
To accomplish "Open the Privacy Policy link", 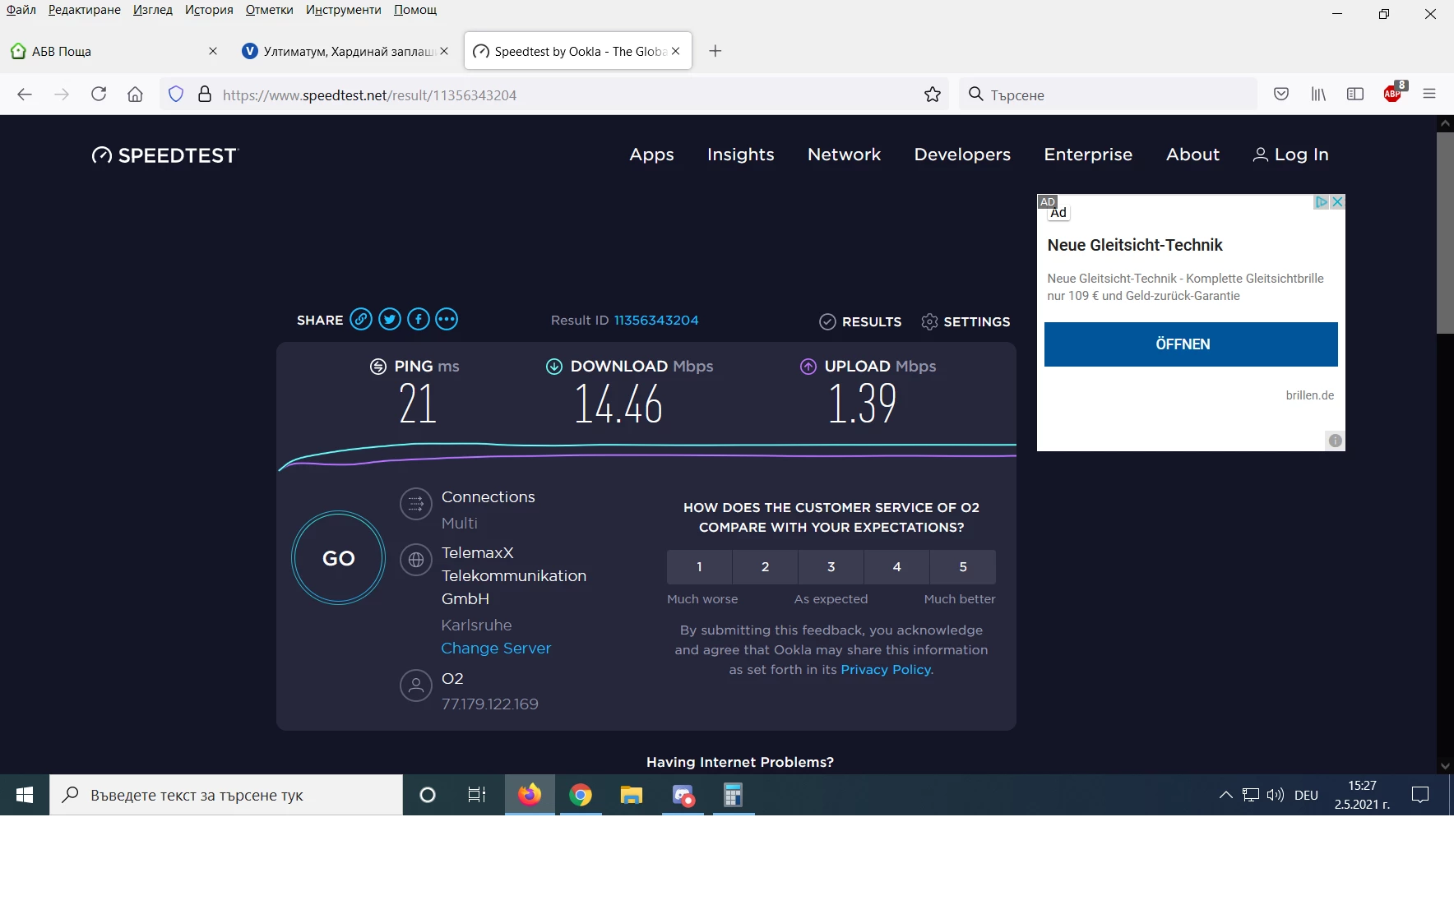I will tap(887, 669).
